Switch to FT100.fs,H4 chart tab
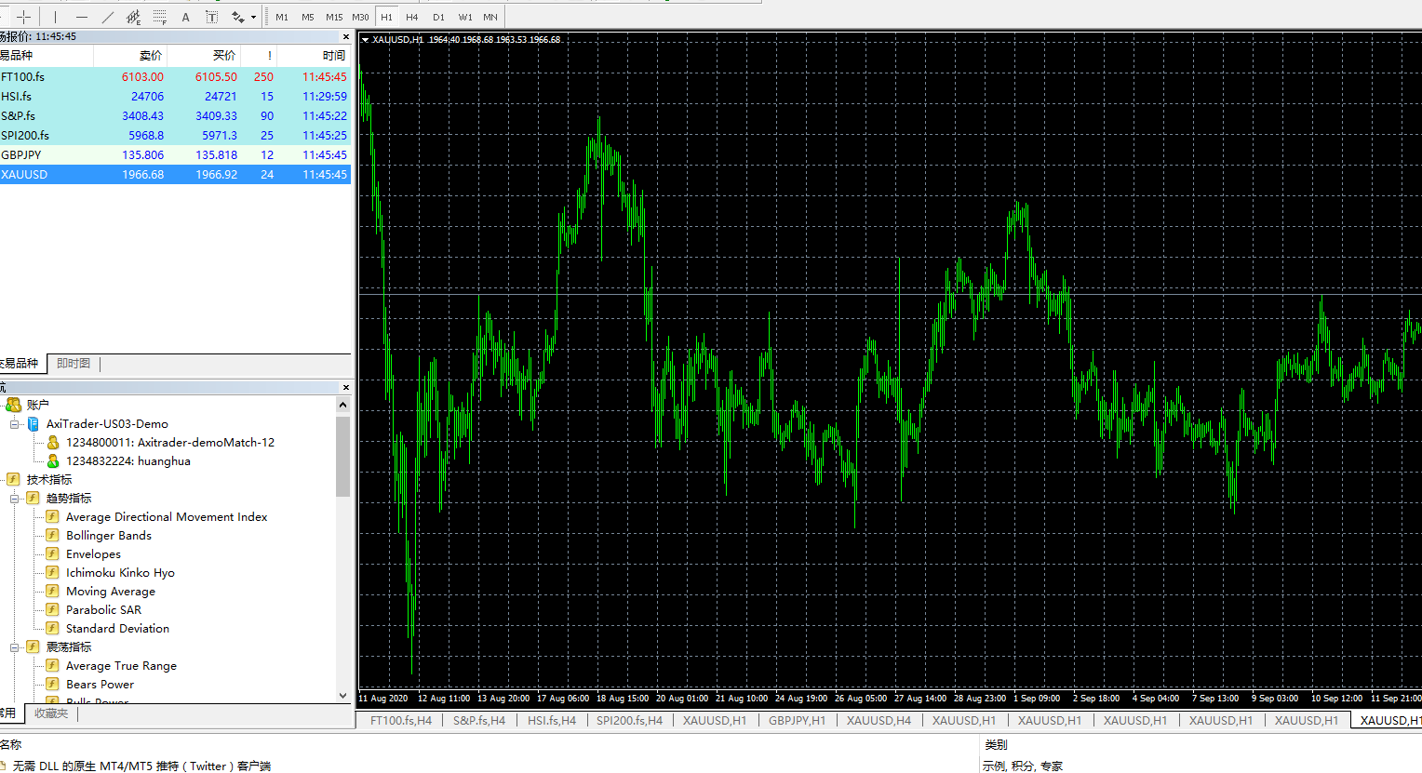1422x773 pixels. point(401,721)
